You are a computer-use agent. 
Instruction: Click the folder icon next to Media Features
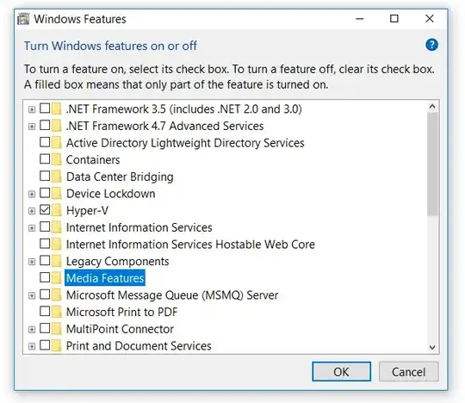tap(56, 278)
